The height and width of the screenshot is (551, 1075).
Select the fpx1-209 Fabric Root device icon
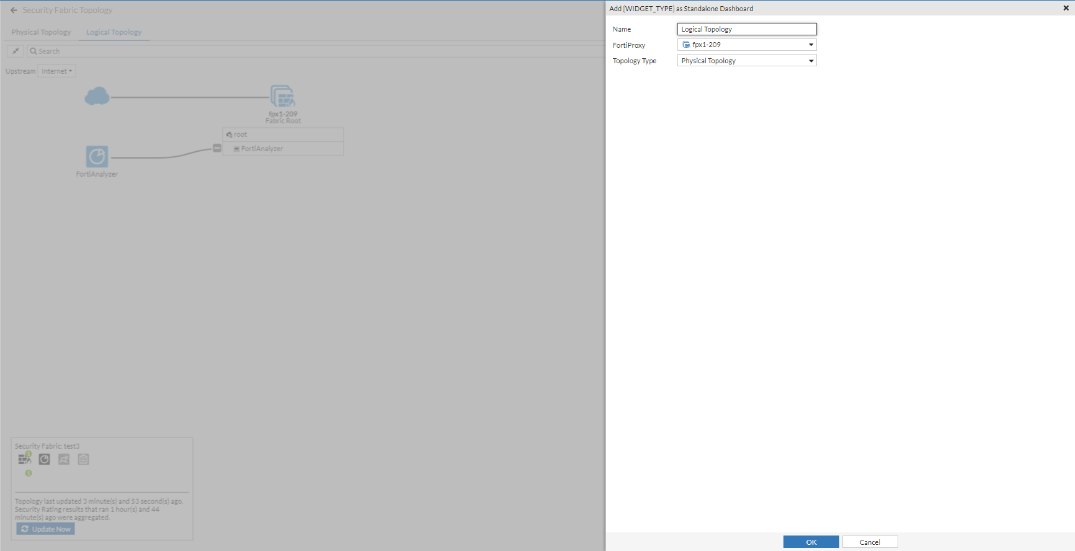(x=282, y=97)
